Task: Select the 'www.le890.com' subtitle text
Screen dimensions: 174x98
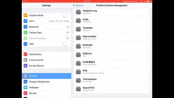Action: [x=90, y=65]
